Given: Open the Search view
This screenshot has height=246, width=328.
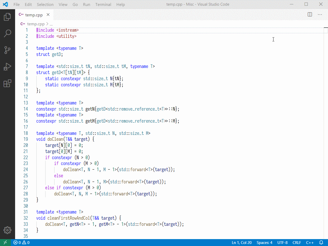Looking at the screenshot, I should coord(7,33).
